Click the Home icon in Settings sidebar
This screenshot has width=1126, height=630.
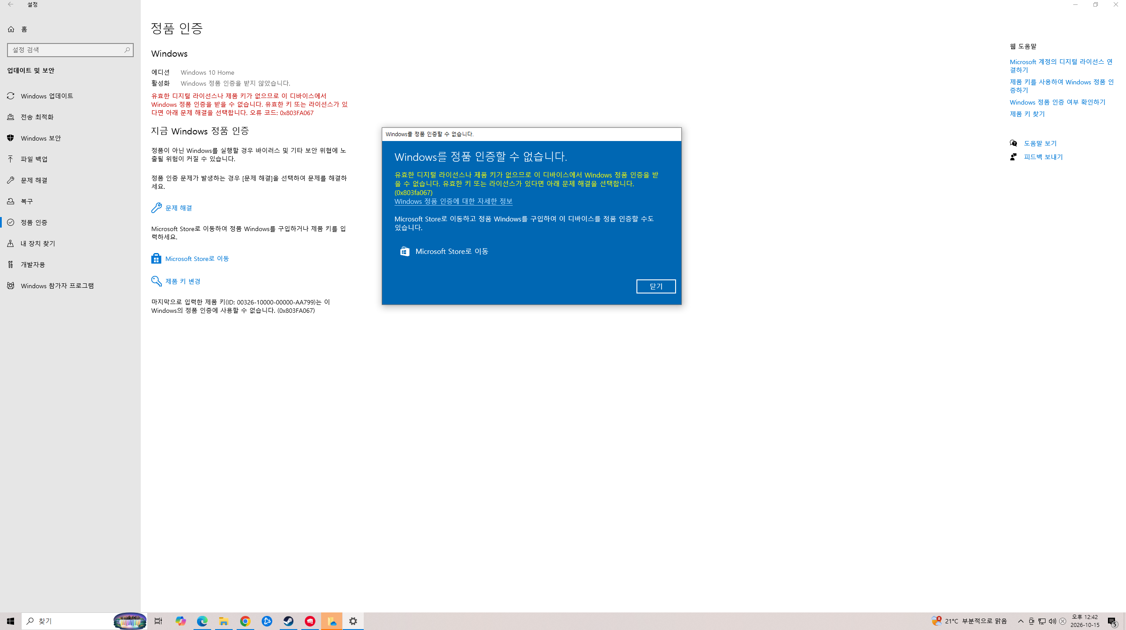[11, 29]
